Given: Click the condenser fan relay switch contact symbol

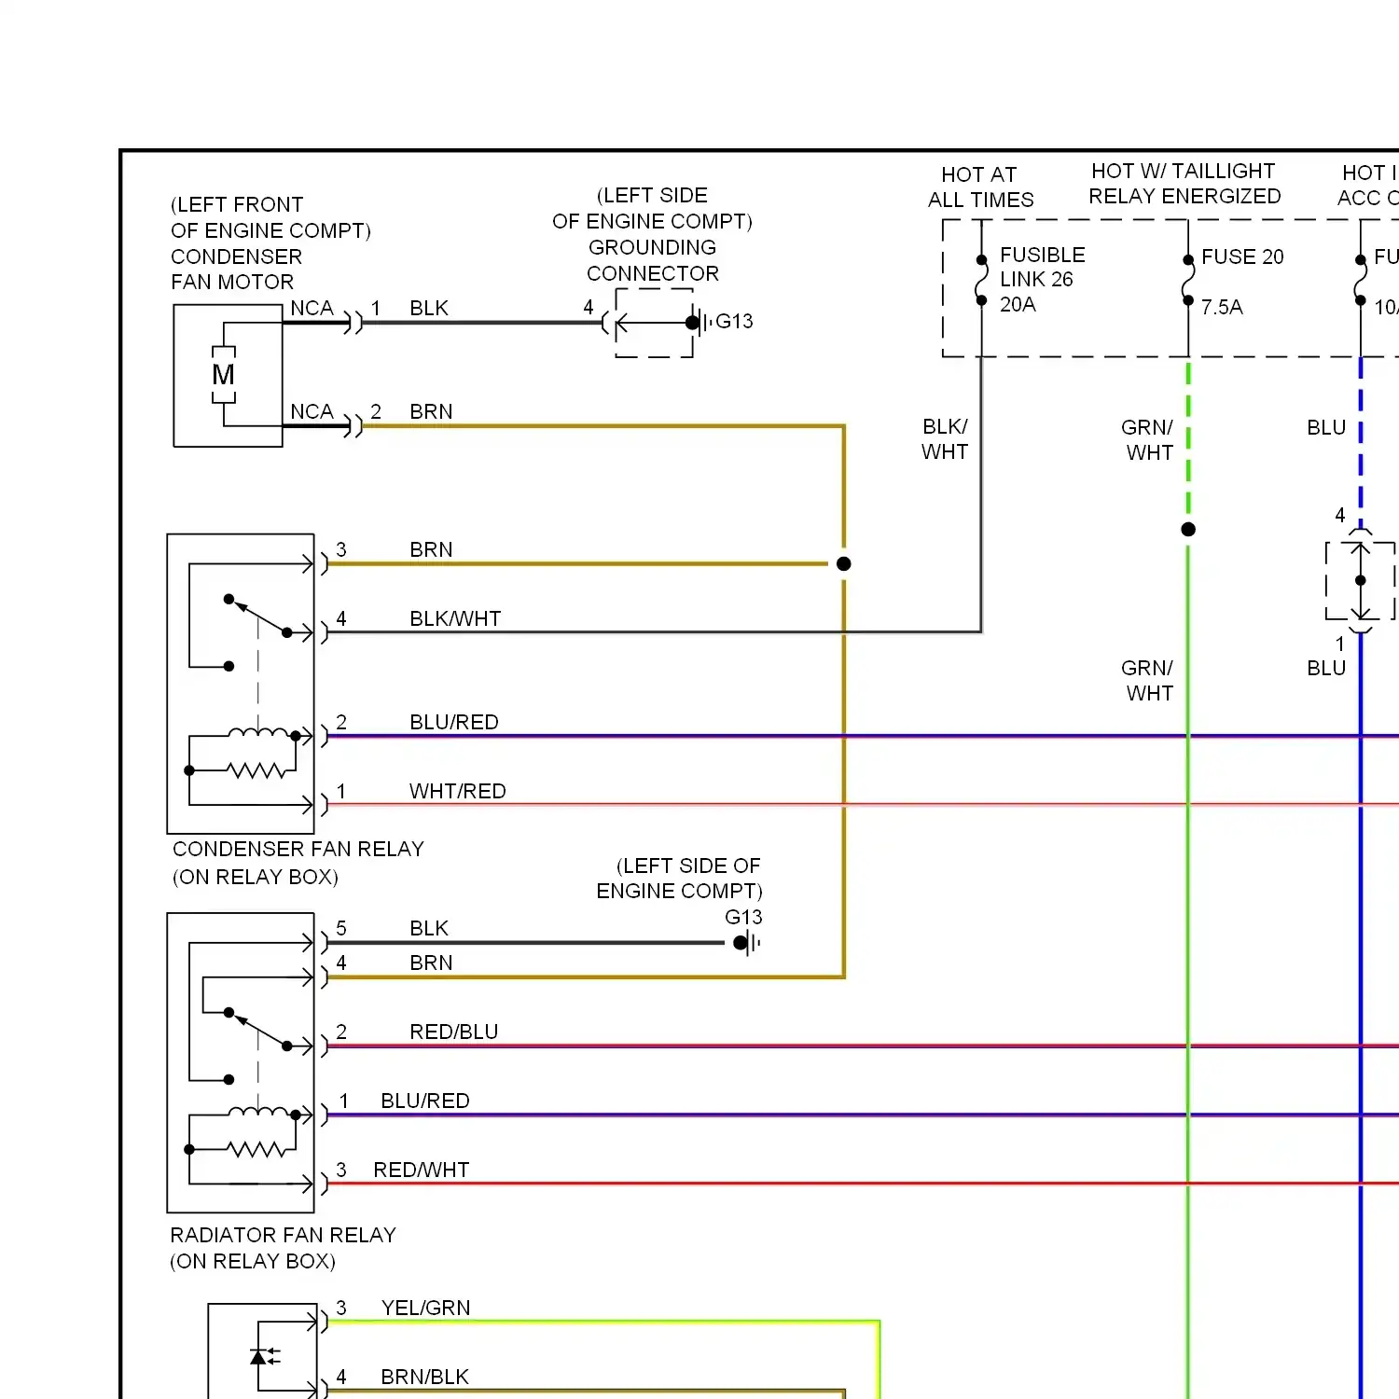Looking at the screenshot, I should tap(258, 632).
